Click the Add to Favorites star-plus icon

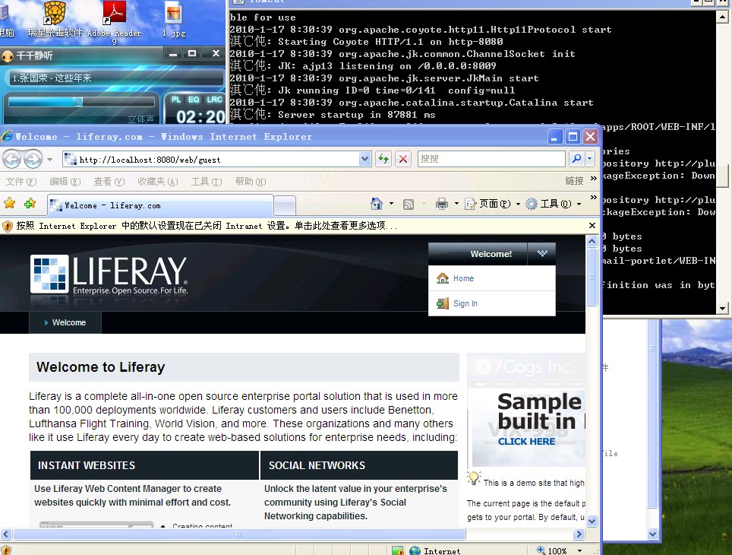(30, 203)
